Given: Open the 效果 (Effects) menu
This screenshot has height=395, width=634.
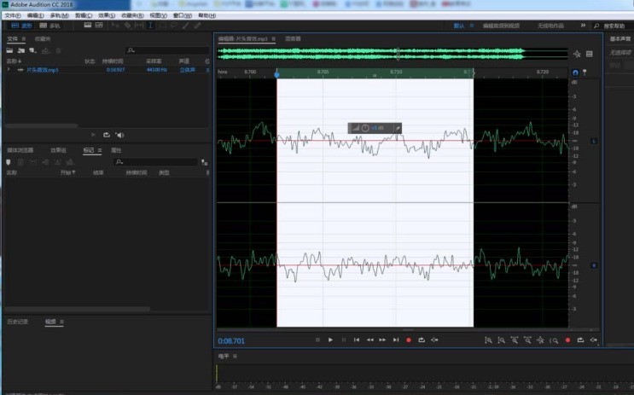Looking at the screenshot, I should coord(107,15).
